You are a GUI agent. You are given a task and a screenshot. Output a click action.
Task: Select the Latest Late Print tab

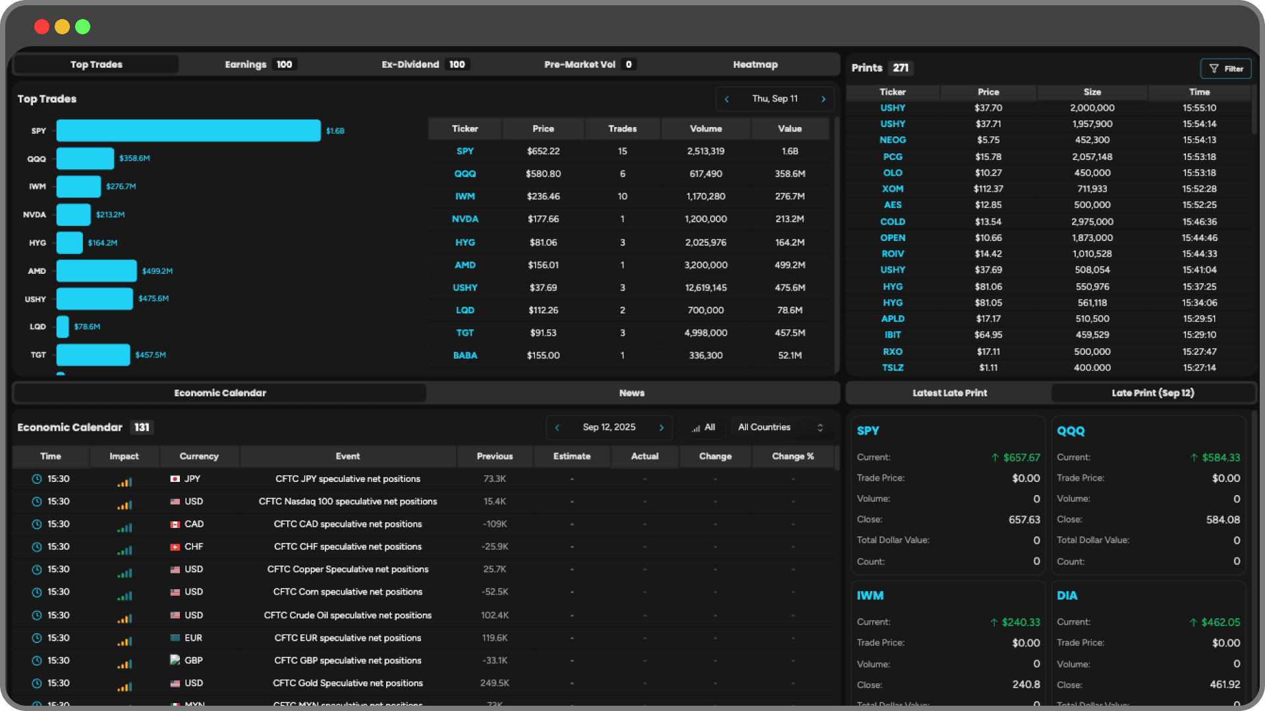[949, 393]
